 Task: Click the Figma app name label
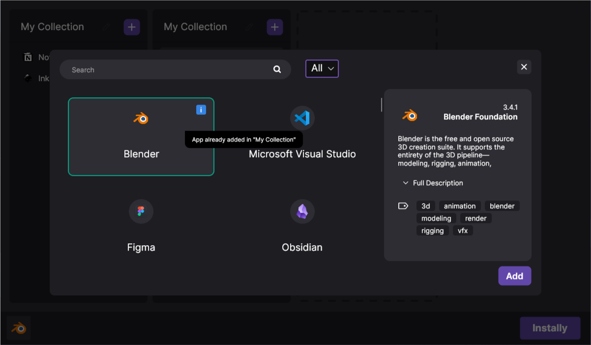[141, 247]
